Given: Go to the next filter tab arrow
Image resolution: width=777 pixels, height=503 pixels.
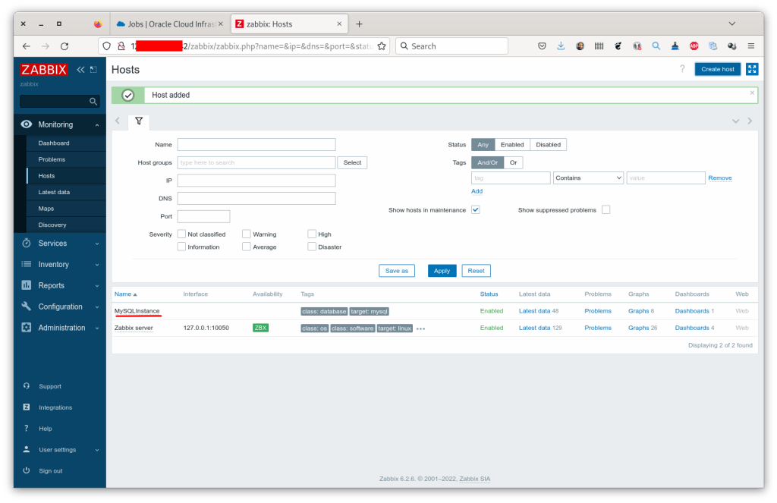Looking at the screenshot, I should click(750, 121).
